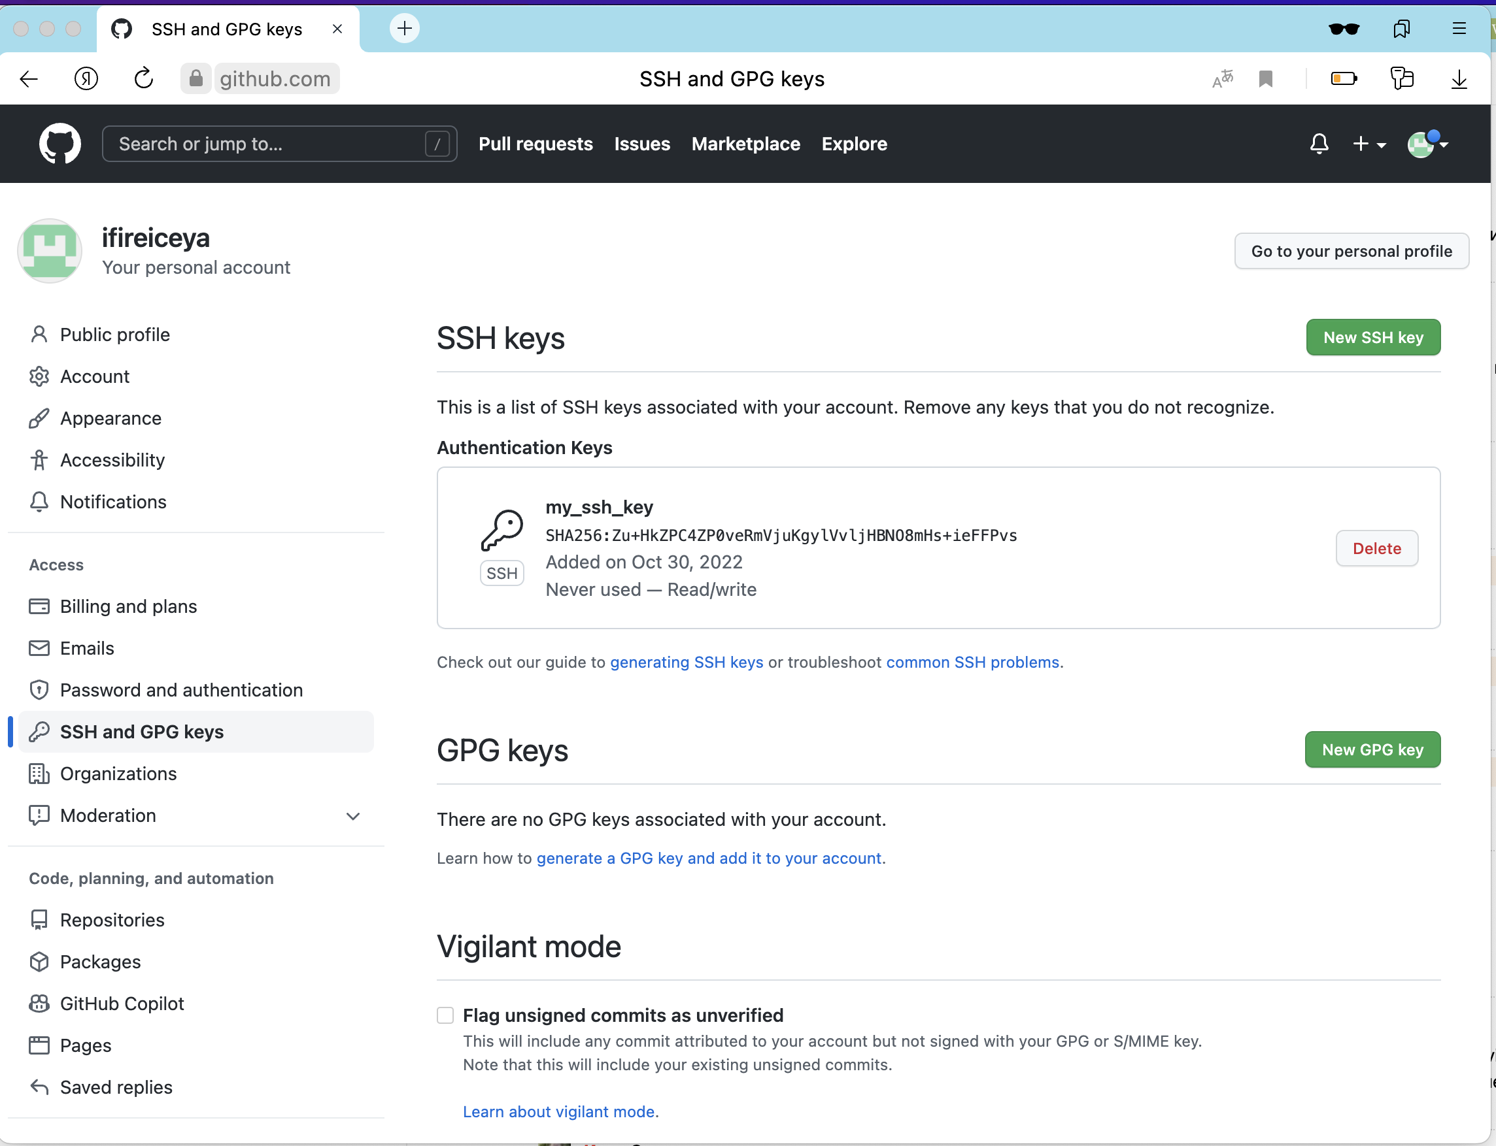
Task: Expand the Moderation sidebar section
Action: coord(353,816)
